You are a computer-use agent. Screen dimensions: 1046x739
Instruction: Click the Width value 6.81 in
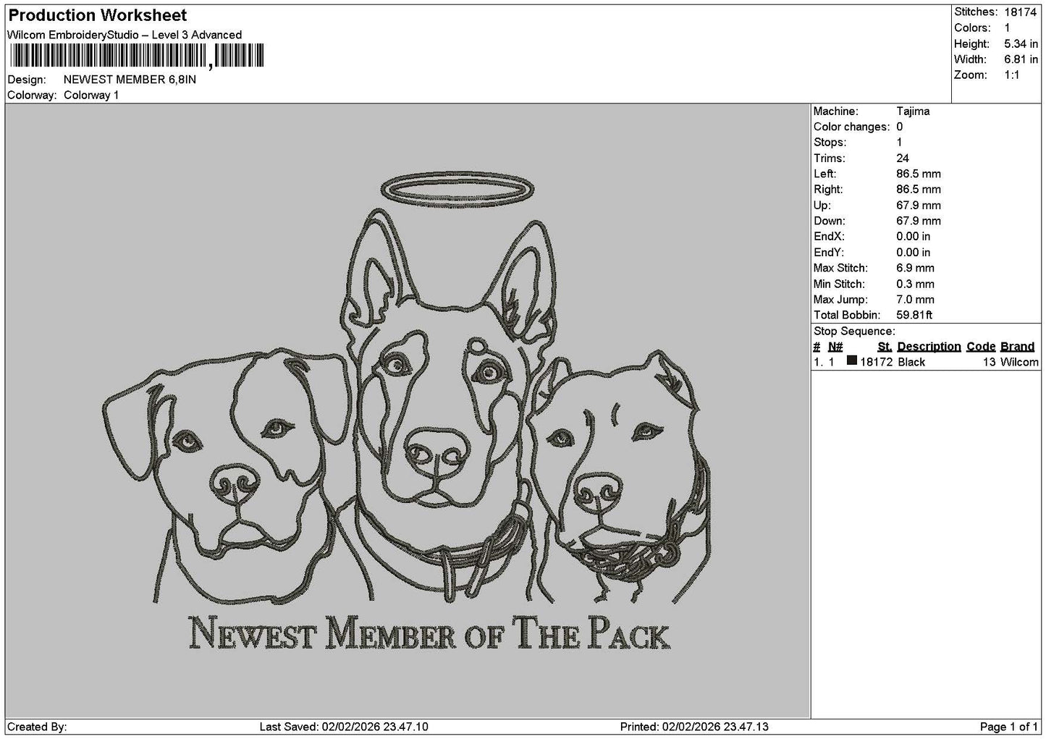[x=1021, y=59]
